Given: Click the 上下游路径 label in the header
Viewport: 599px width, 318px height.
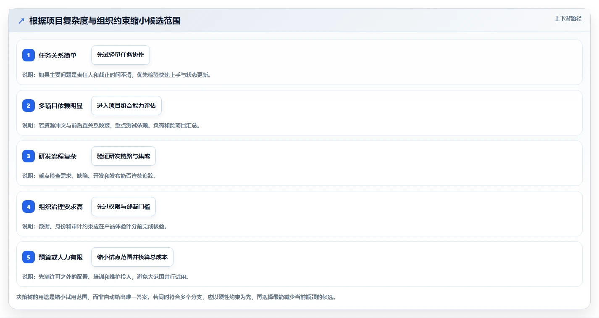Looking at the screenshot, I should (568, 19).
